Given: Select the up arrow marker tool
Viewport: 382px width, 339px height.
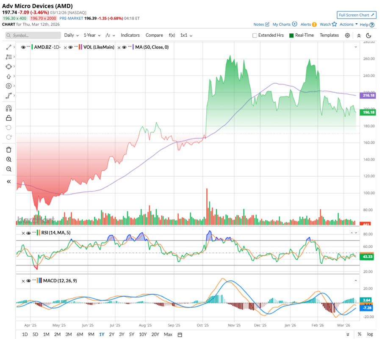Looking at the screenshot, I should tap(9, 77).
